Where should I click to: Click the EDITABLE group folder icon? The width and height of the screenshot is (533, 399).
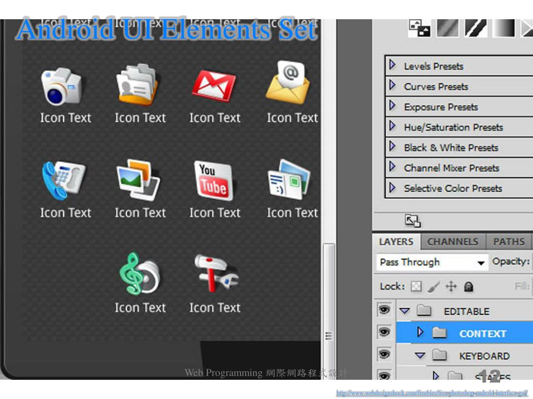point(424,310)
